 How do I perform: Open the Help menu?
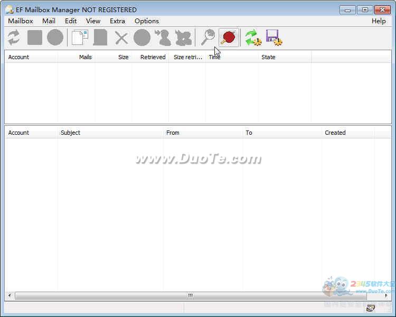click(379, 21)
